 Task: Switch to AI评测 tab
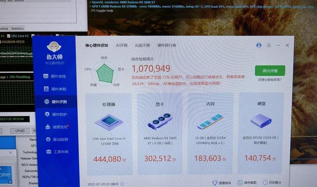(x=121, y=45)
